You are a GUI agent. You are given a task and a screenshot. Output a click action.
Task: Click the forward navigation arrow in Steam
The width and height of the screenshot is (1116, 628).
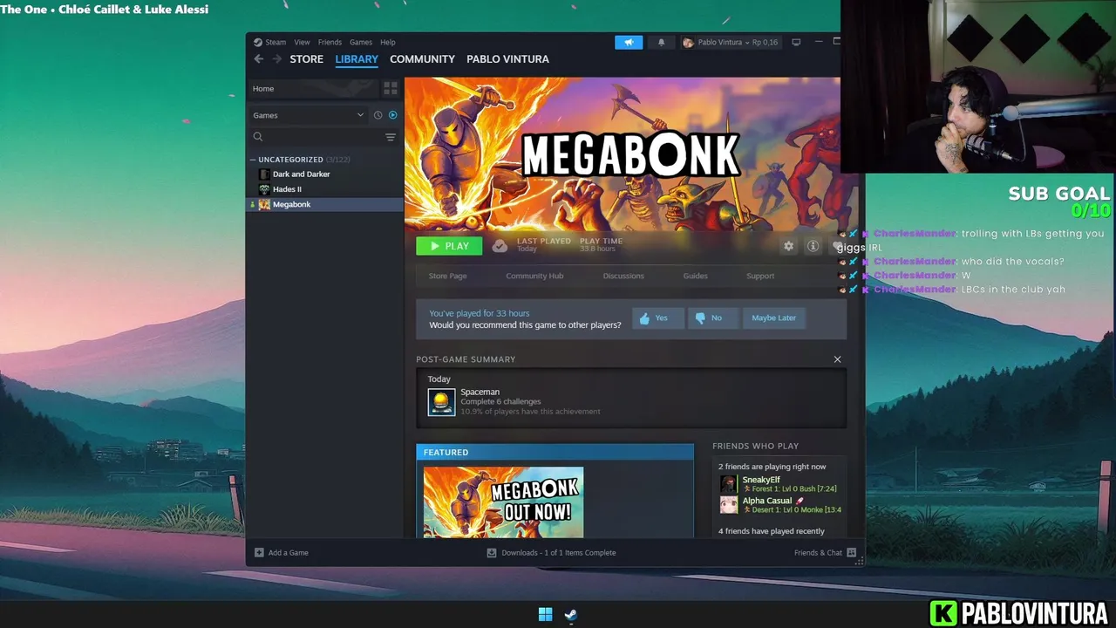277,59
